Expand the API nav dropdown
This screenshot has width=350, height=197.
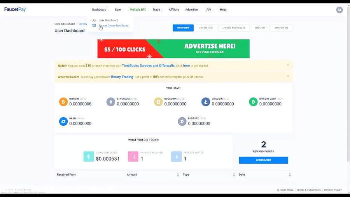click(x=210, y=10)
